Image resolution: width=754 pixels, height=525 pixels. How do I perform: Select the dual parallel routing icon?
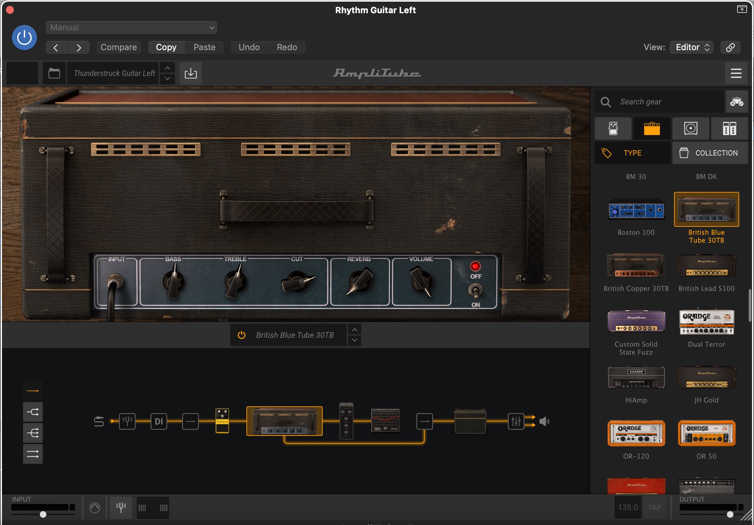coord(33,454)
